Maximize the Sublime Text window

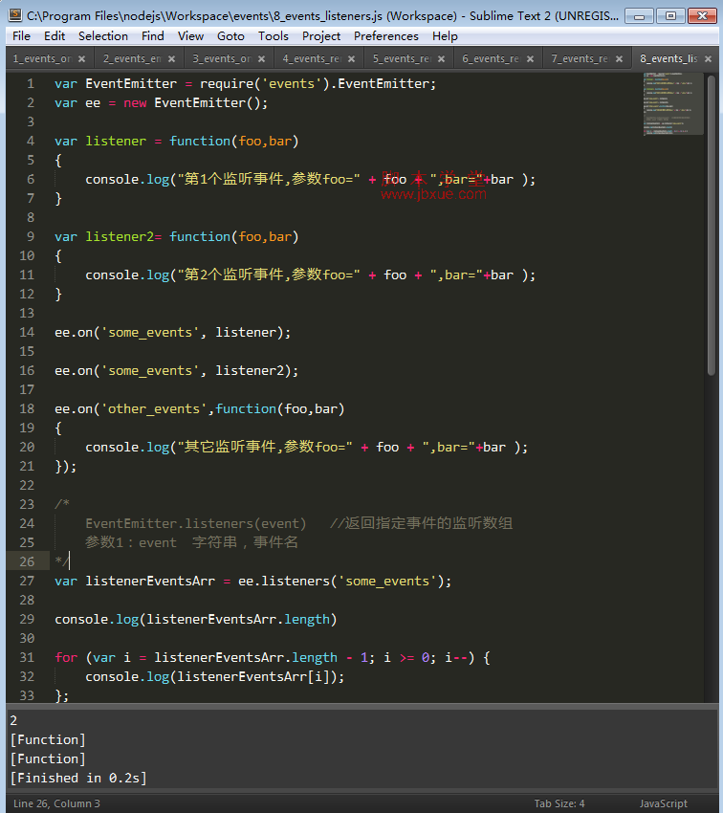click(x=670, y=16)
